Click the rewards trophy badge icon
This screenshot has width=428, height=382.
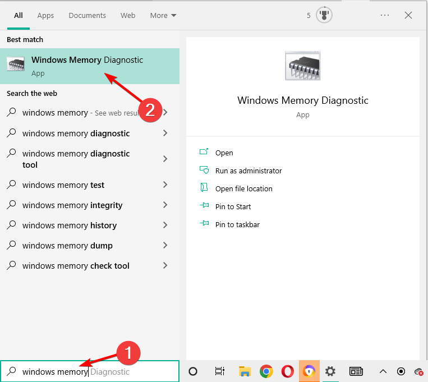pyautogui.click(x=324, y=15)
